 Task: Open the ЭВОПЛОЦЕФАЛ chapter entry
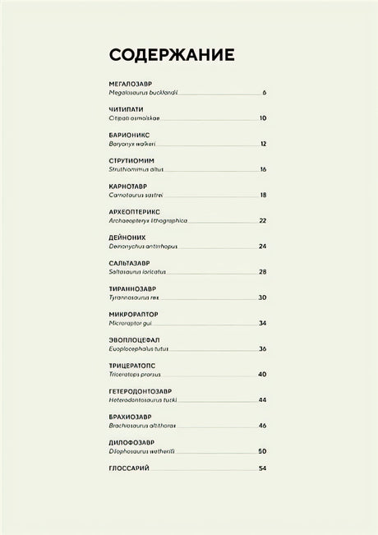(x=134, y=340)
